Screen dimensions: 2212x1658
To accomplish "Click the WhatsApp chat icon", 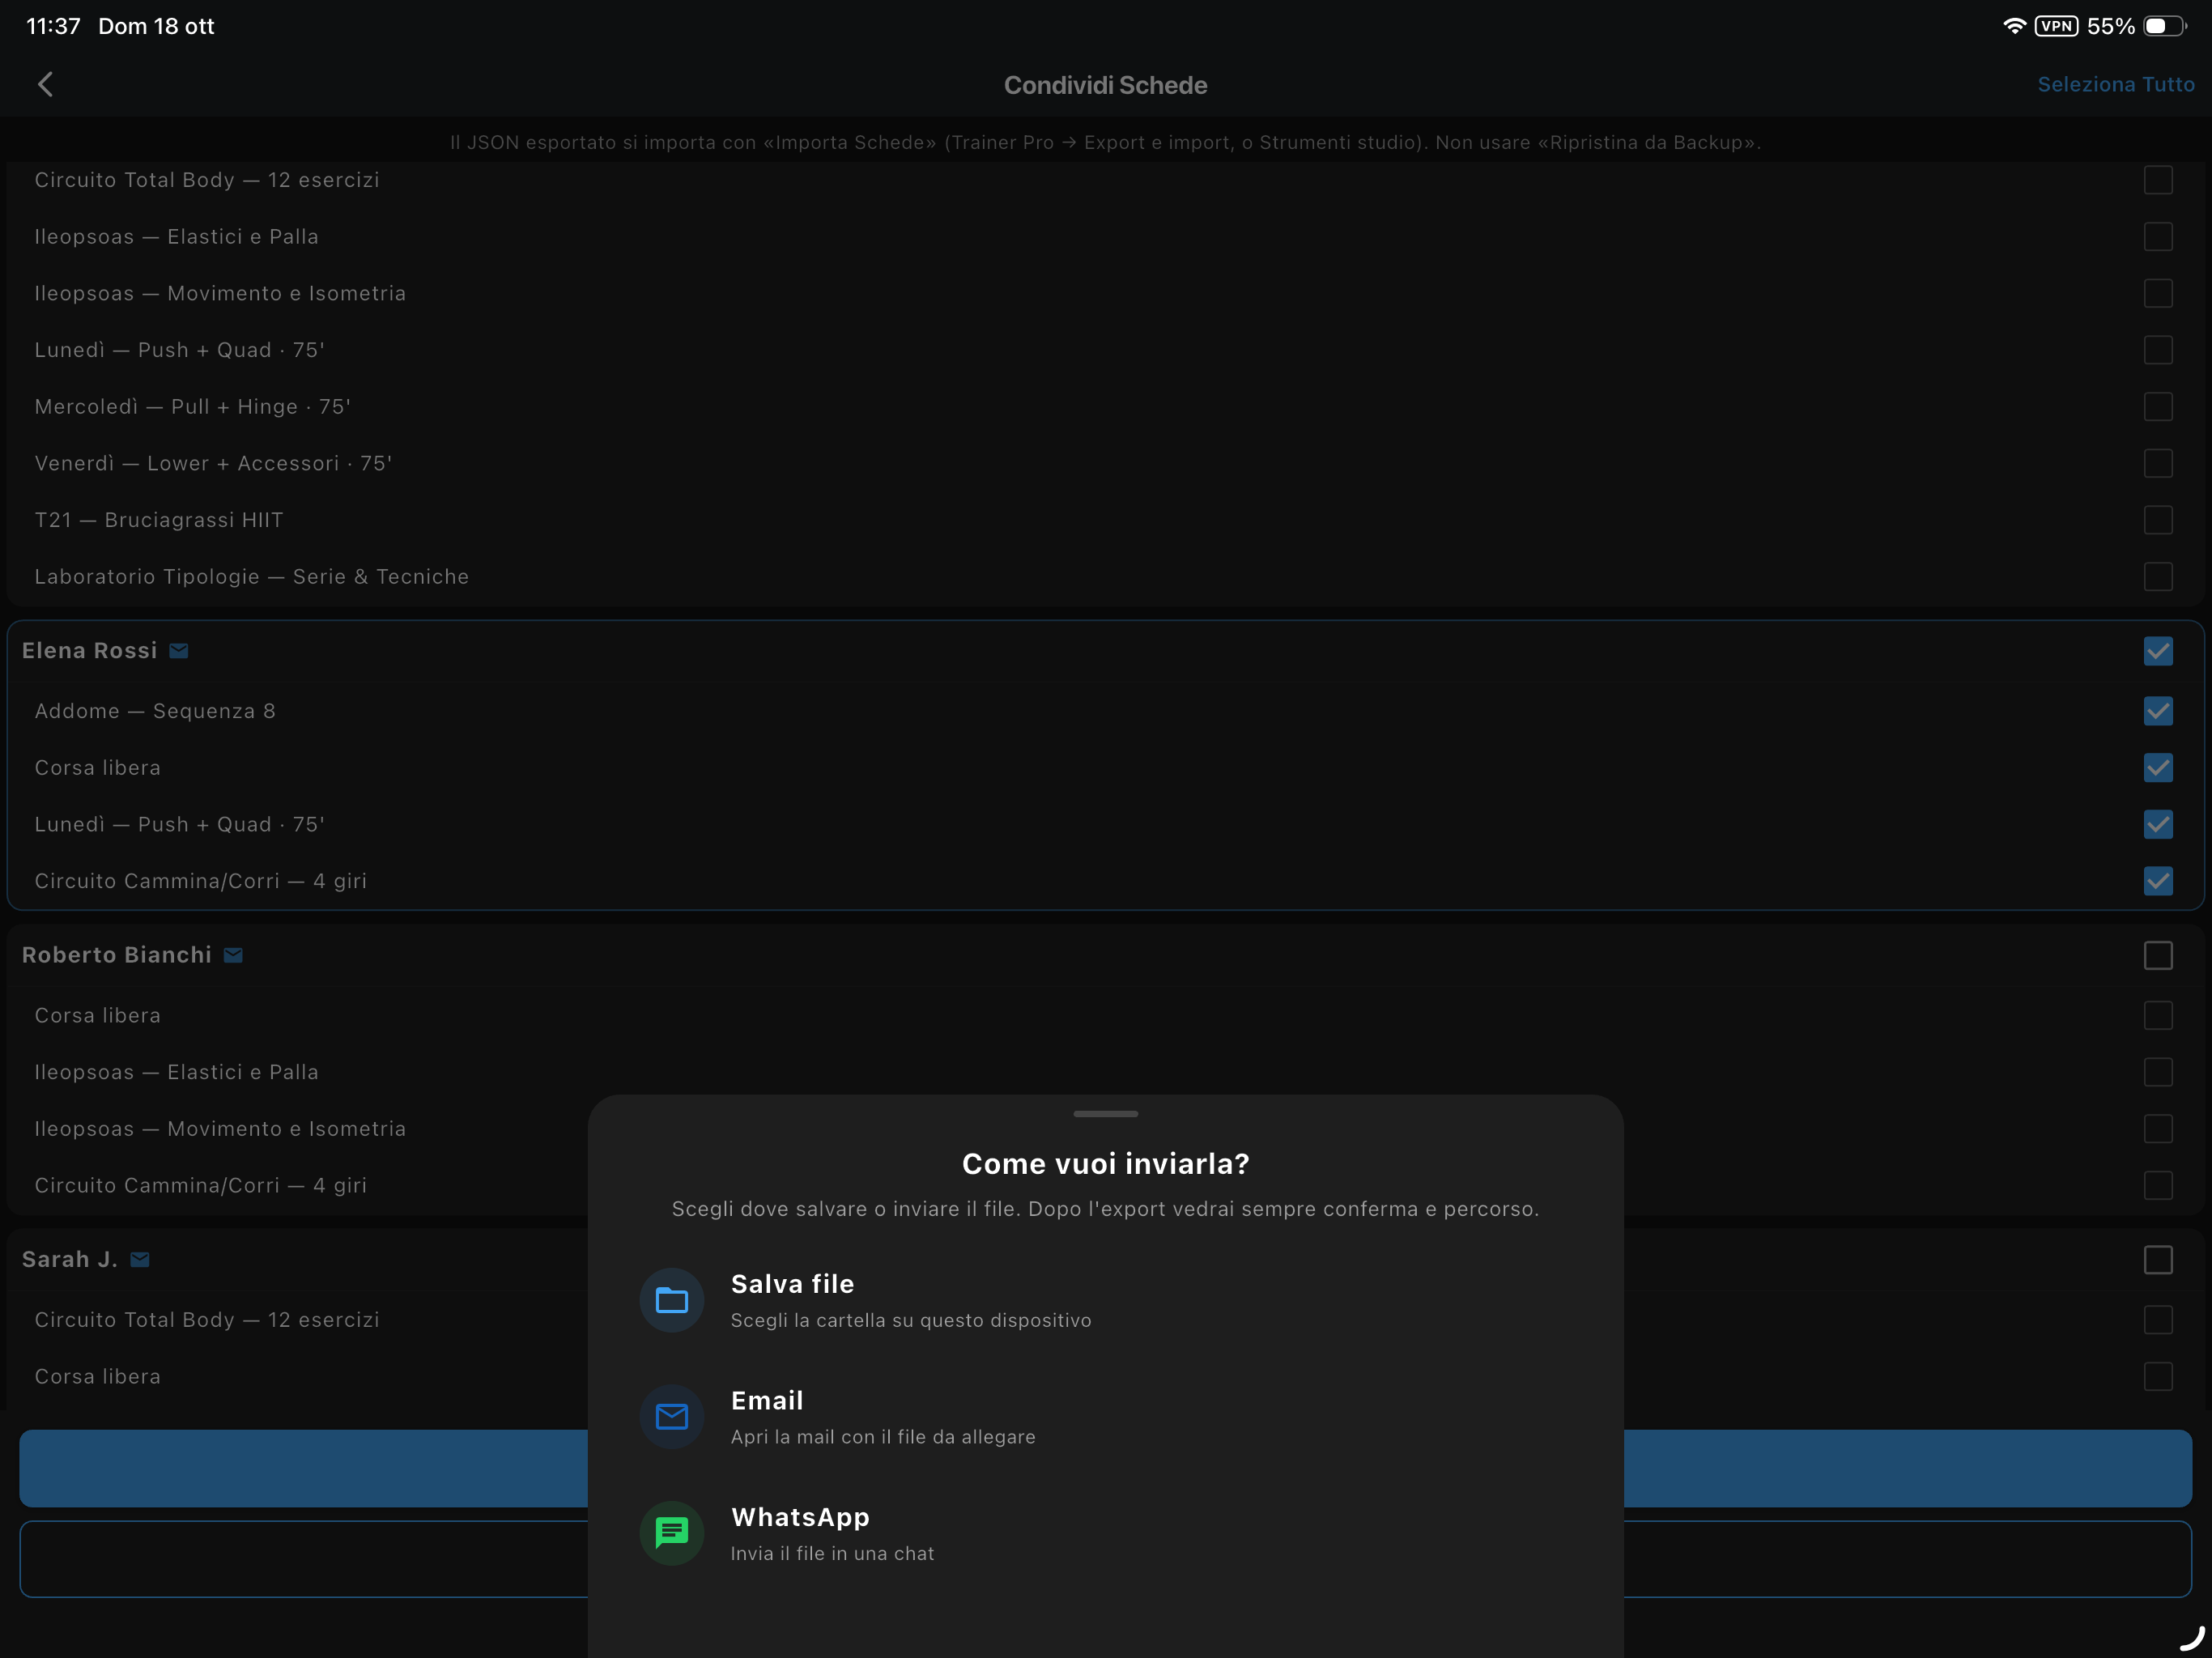I will [672, 1532].
